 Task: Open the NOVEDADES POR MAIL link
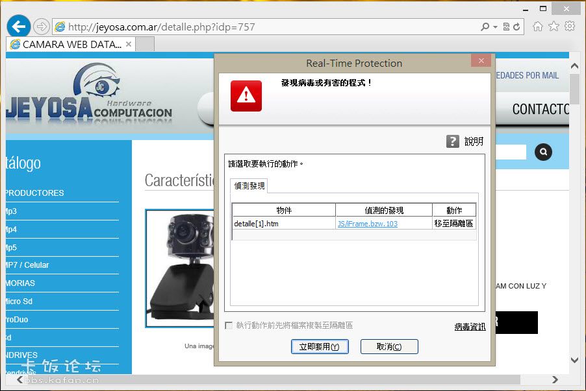coord(527,75)
